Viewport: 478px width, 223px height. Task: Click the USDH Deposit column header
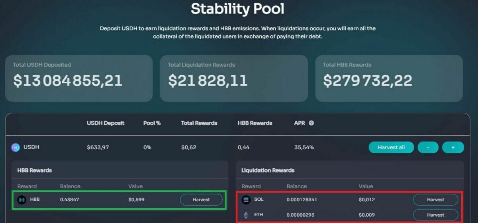pyautogui.click(x=106, y=123)
